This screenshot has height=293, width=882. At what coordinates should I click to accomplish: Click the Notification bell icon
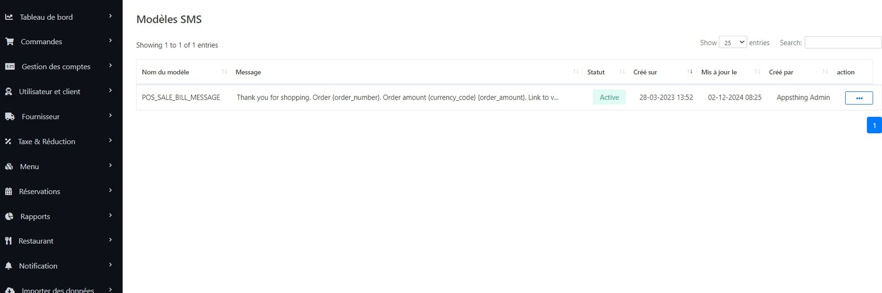[x=8, y=266]
